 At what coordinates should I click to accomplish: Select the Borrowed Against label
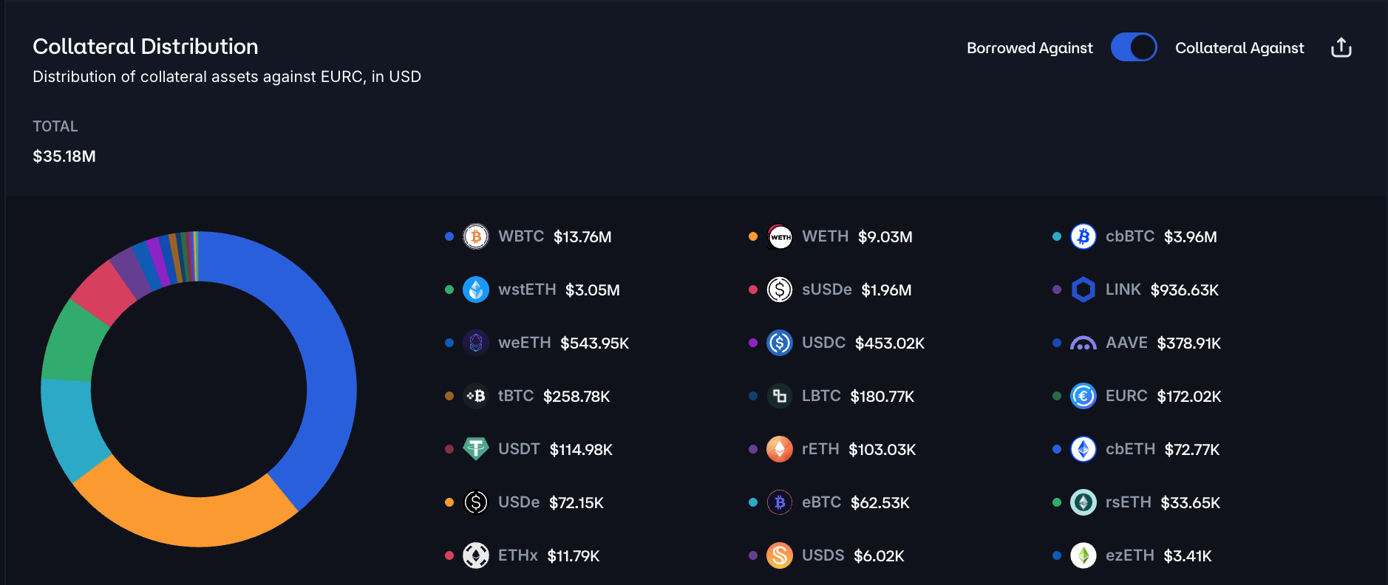click(x=1030, y=48)
